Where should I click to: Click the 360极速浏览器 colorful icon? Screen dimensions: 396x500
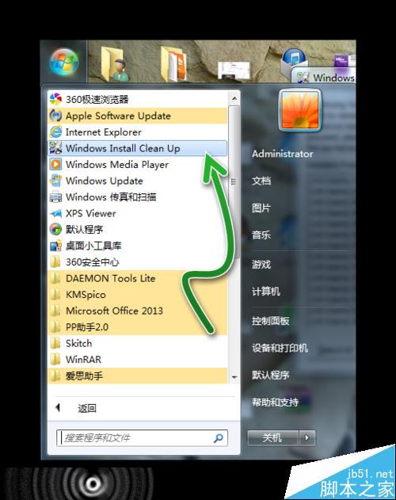click(x=55, y=99)
